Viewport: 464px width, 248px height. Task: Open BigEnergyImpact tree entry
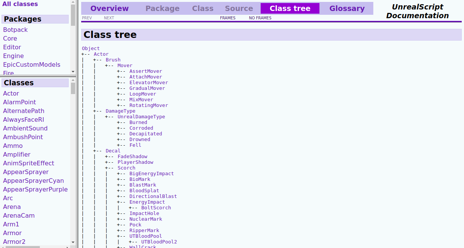[x=151, y=173]
